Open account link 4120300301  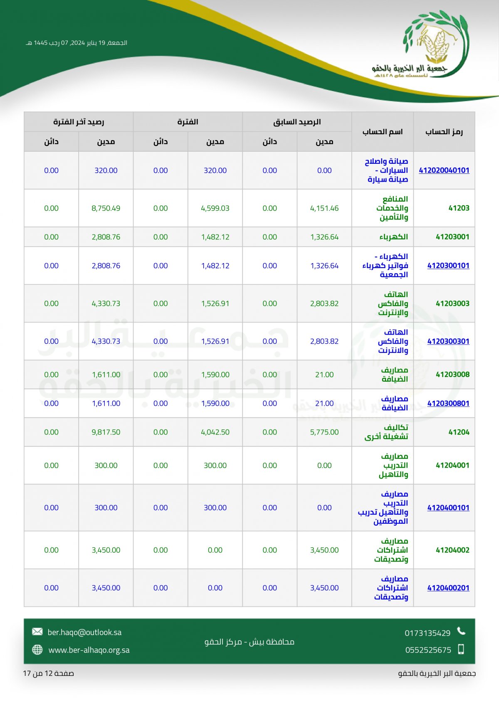click(448, 341)
